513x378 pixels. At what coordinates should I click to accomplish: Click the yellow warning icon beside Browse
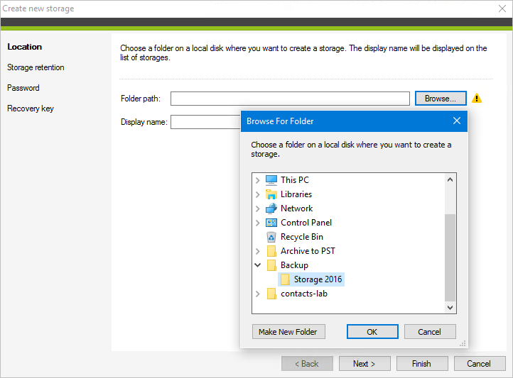(x=477, y=98)
